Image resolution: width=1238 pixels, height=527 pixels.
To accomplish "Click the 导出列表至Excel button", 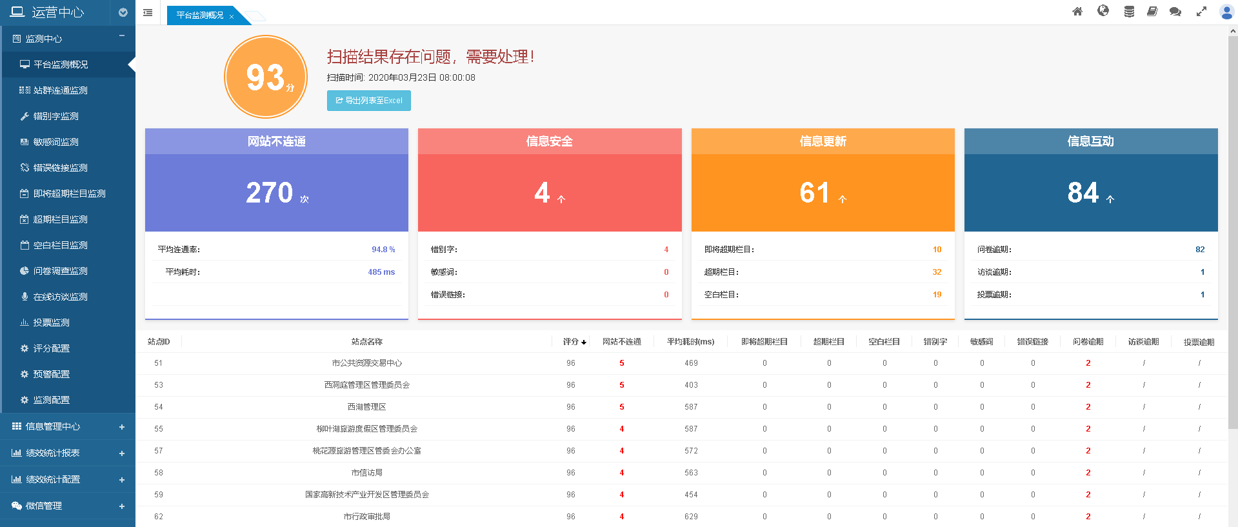I will coord(369,101).
